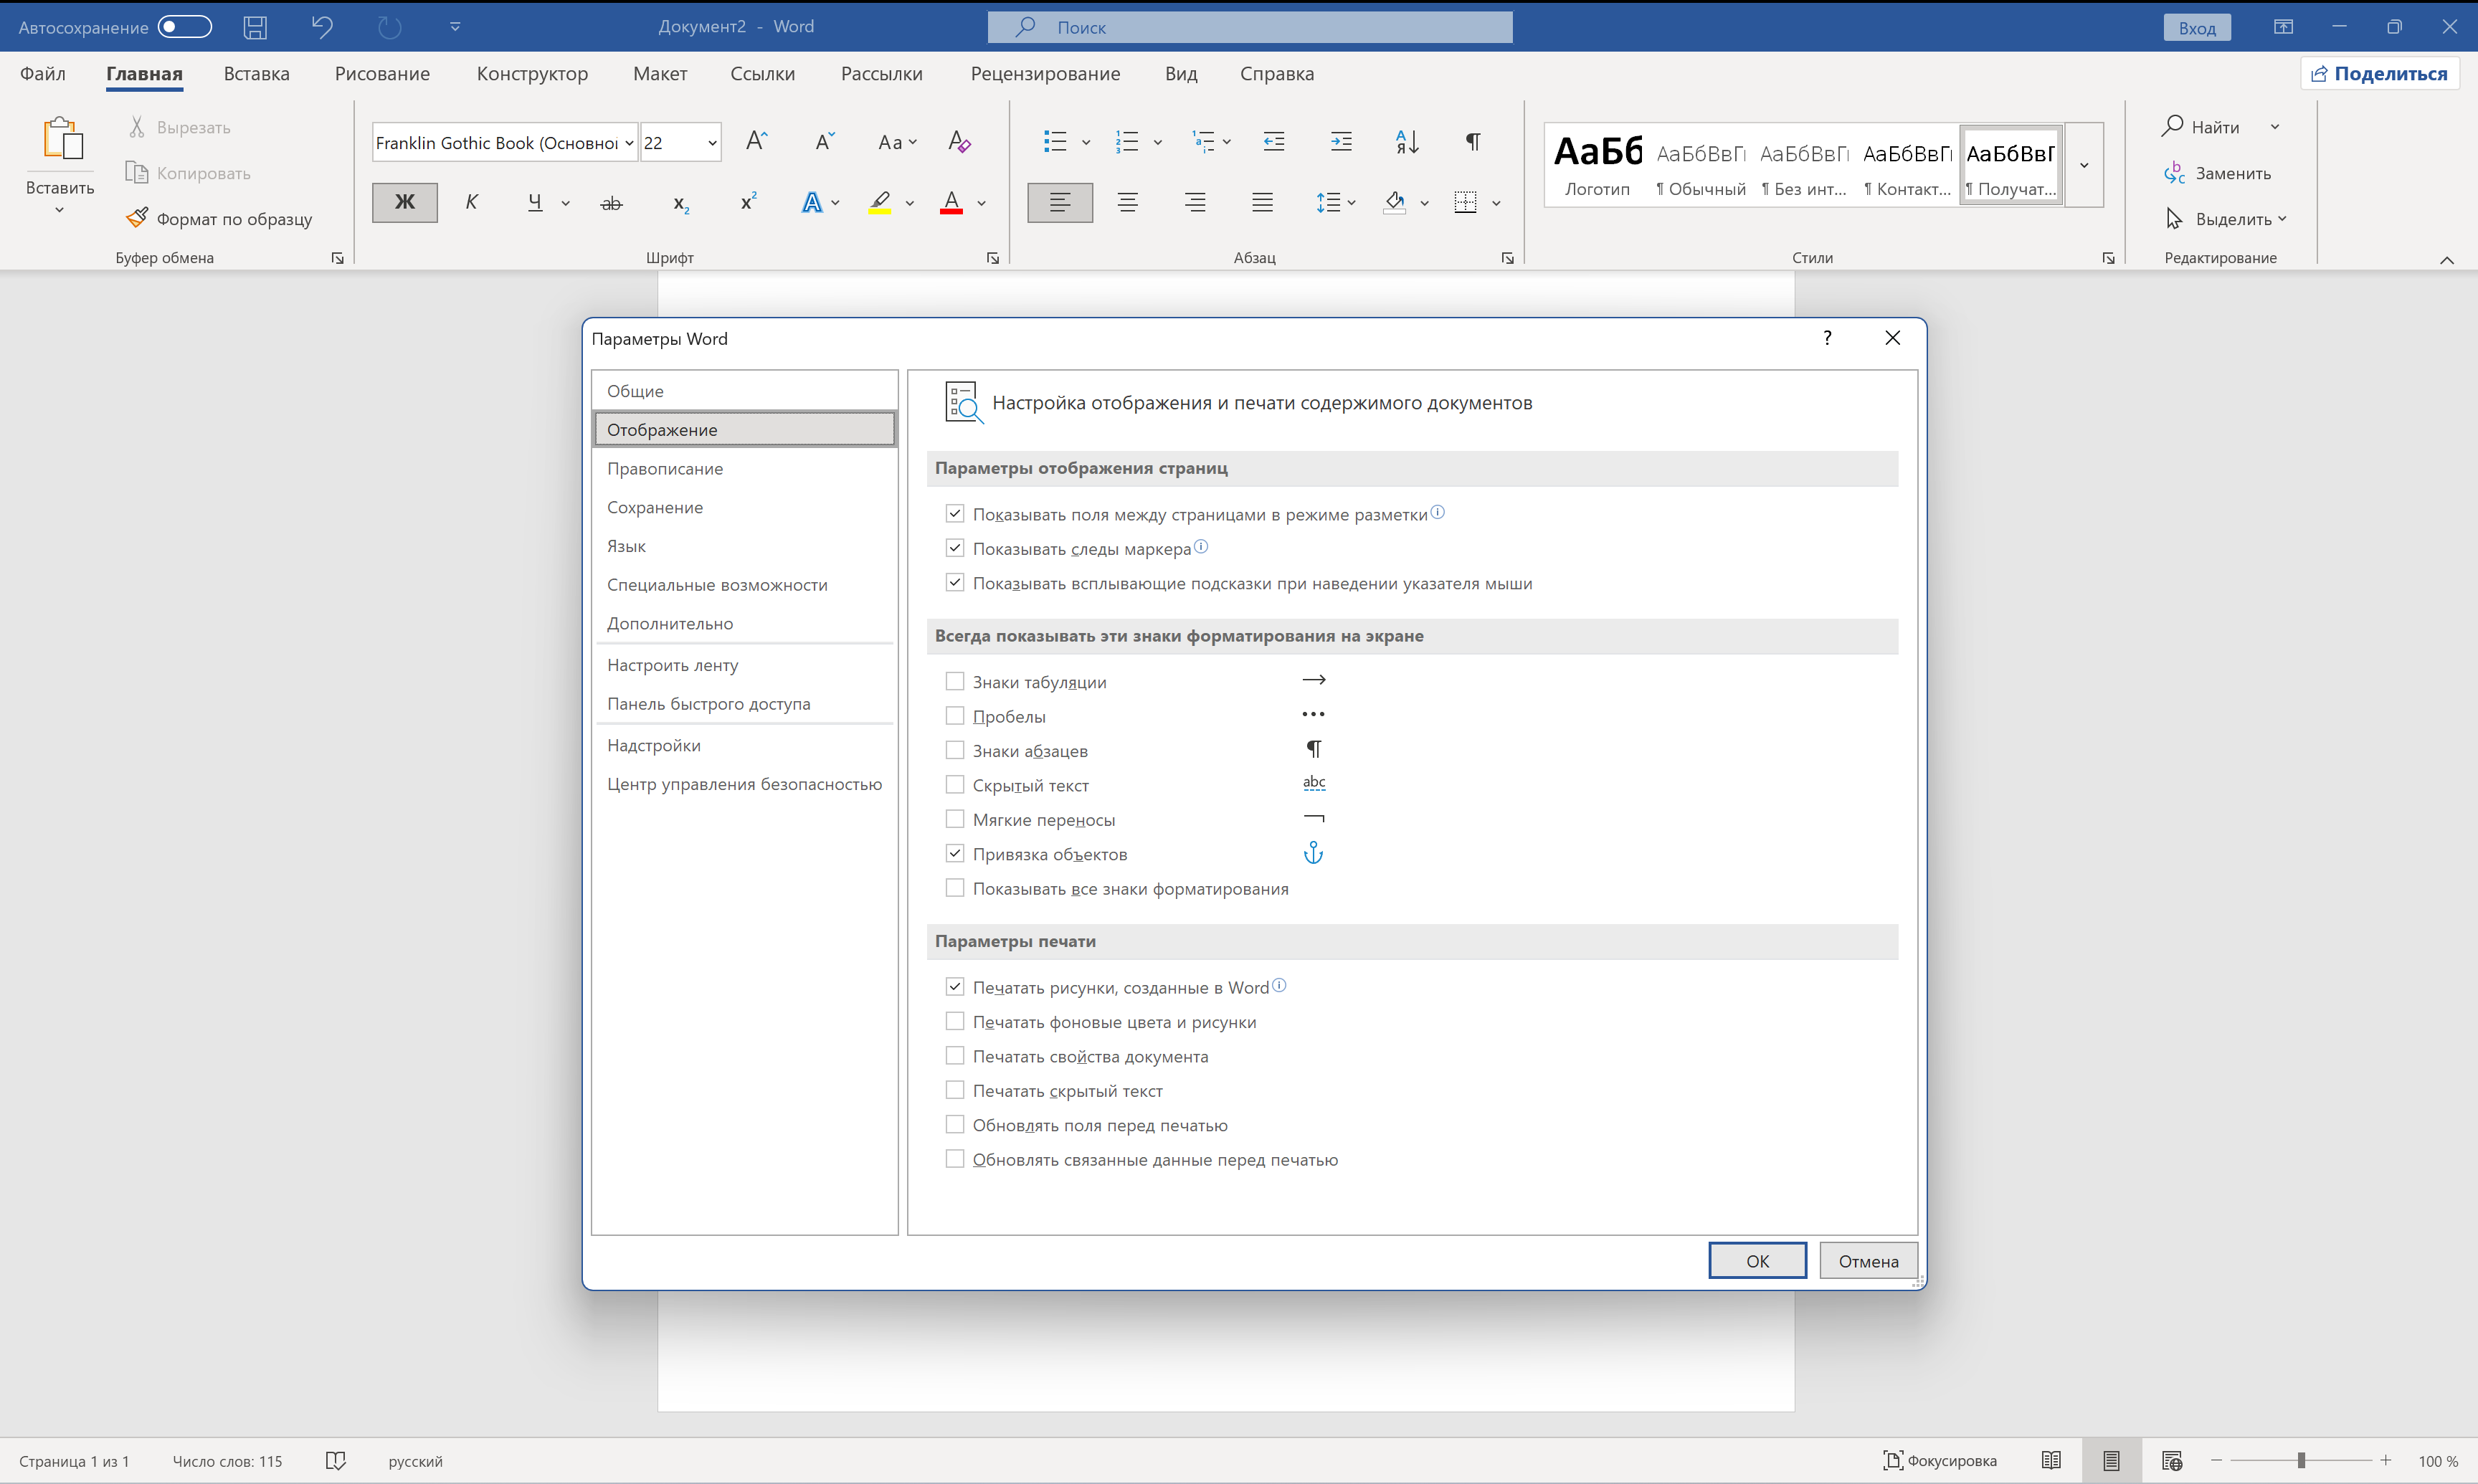This screenshot has width=2478, height=1484.
Task: Click the Sort icon in ribbon
Action: point(1406,142)
